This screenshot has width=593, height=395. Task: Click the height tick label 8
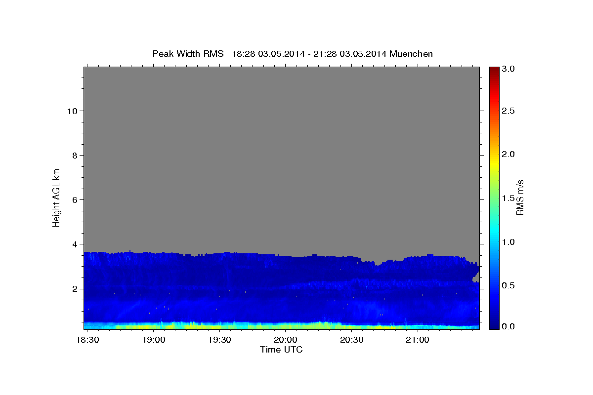coord(74,155)
